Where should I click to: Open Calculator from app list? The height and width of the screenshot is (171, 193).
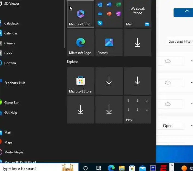coord(12,23)
